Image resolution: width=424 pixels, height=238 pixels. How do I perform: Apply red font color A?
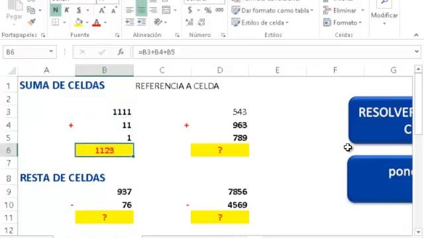[96, 22]
